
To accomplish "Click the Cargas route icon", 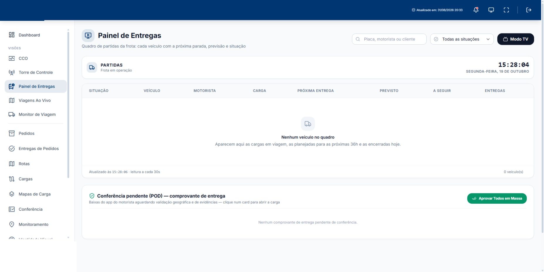I will pos(12,179).
